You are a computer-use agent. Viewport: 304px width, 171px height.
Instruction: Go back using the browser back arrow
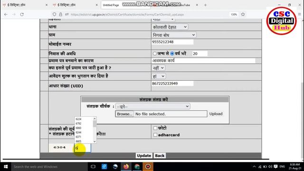[x=6, y=14]
